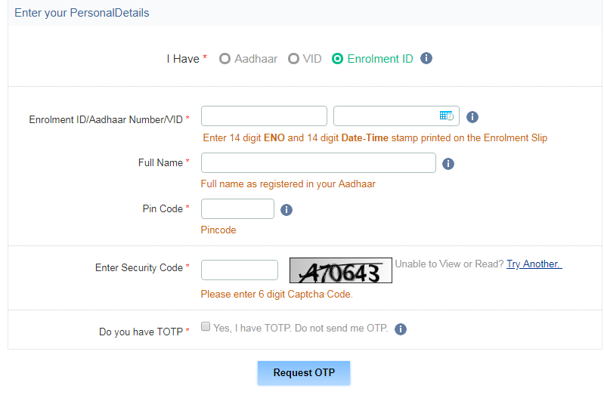Click info icon next to TOTP checkbox
The width and height of the screenshot is (604, 395).
(401, 329)
